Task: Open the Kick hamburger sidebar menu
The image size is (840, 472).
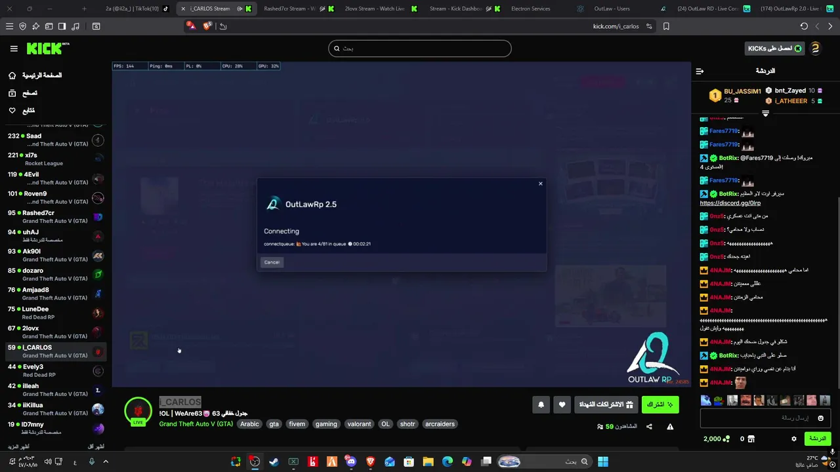Action: tap(14, 49)
